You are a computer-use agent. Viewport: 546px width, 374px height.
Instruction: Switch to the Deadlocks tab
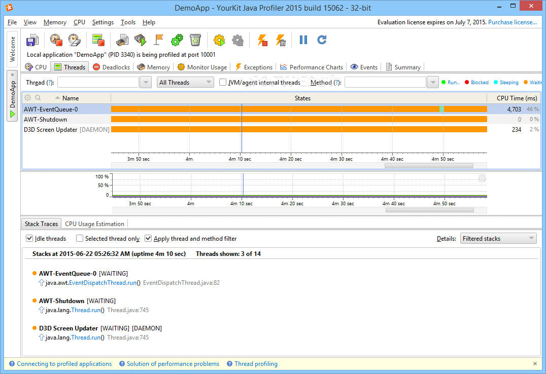(x=112, y=67)
